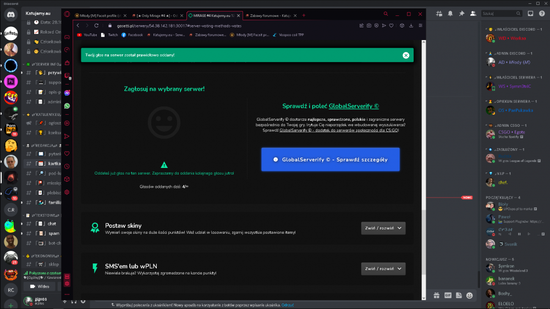Switch to Młody [M] Faceit profile tab
The image size is (550, 309).
point(101,15)
